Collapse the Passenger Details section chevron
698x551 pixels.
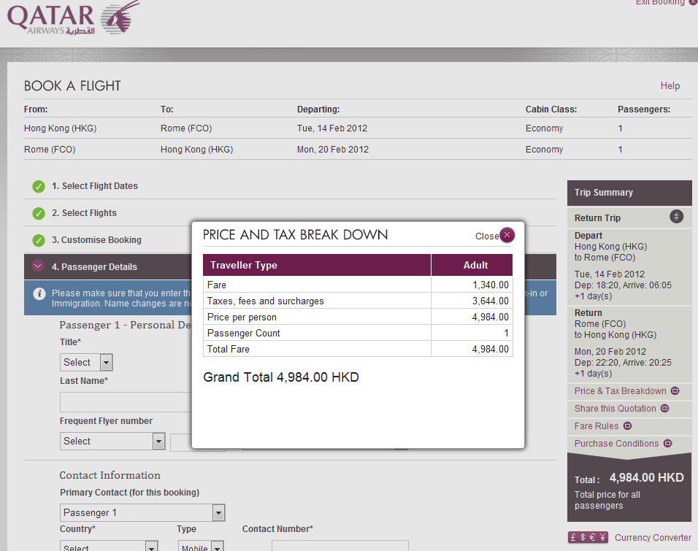point(39,267)
